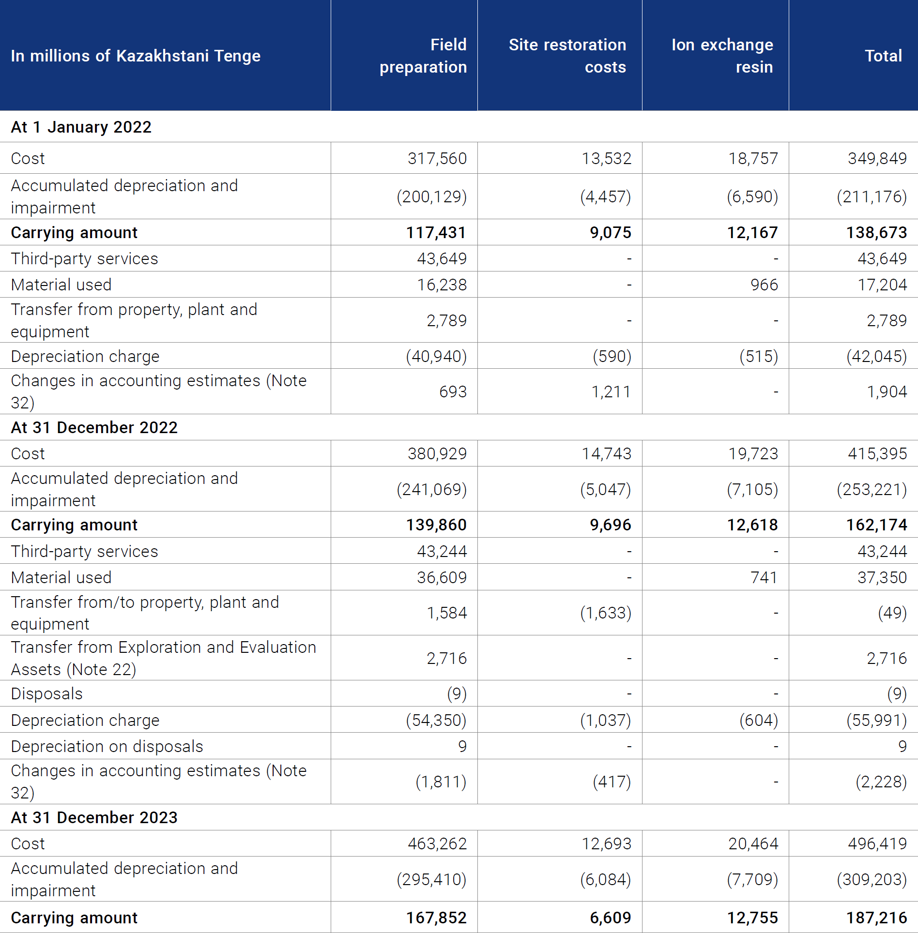Click the value 1,584
This screenshot has height=933, width=918.
[447, 613]
